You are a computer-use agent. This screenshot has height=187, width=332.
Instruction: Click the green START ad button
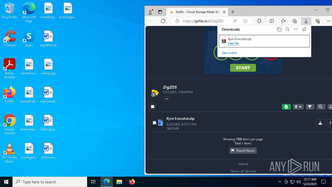point(243,68)
